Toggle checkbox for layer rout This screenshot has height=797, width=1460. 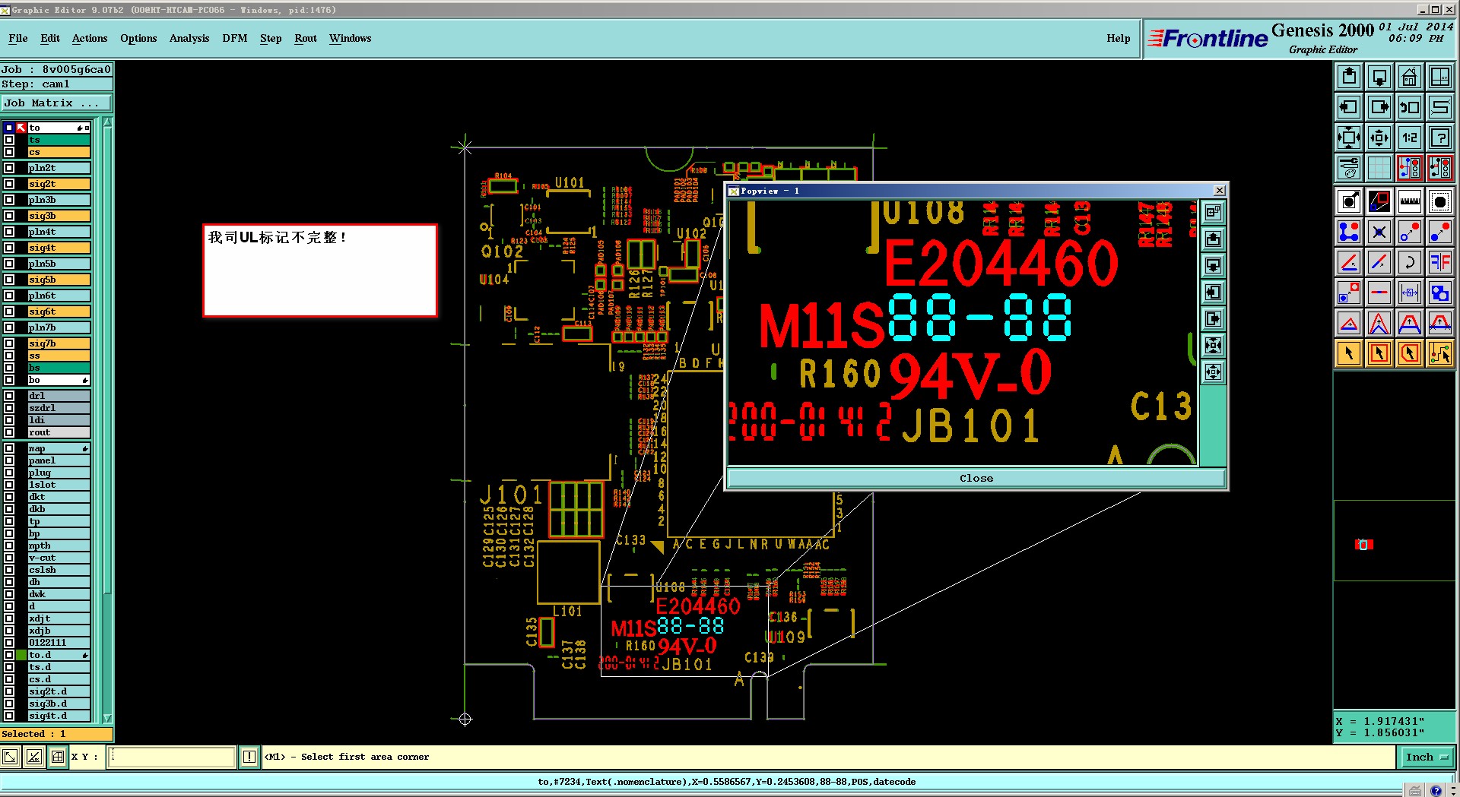pyautogui.click(x=9, y=432)
